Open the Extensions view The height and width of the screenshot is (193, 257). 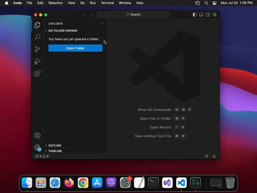37,74
